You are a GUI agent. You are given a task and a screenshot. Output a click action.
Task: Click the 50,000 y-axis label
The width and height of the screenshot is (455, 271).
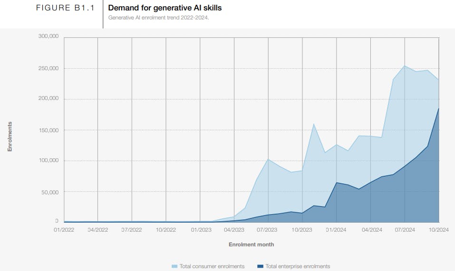(x=50, y=192)
